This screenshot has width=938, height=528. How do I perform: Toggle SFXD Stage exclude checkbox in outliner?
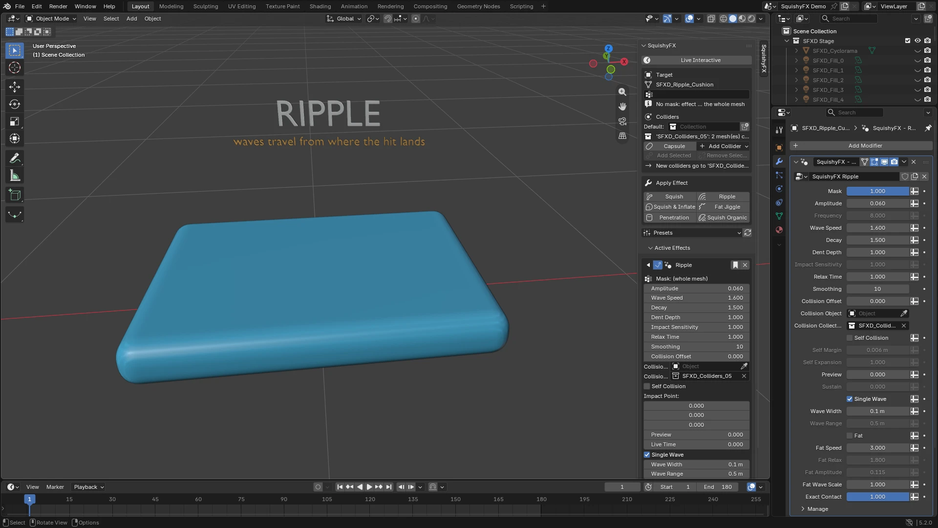click(x=908, y=41)
